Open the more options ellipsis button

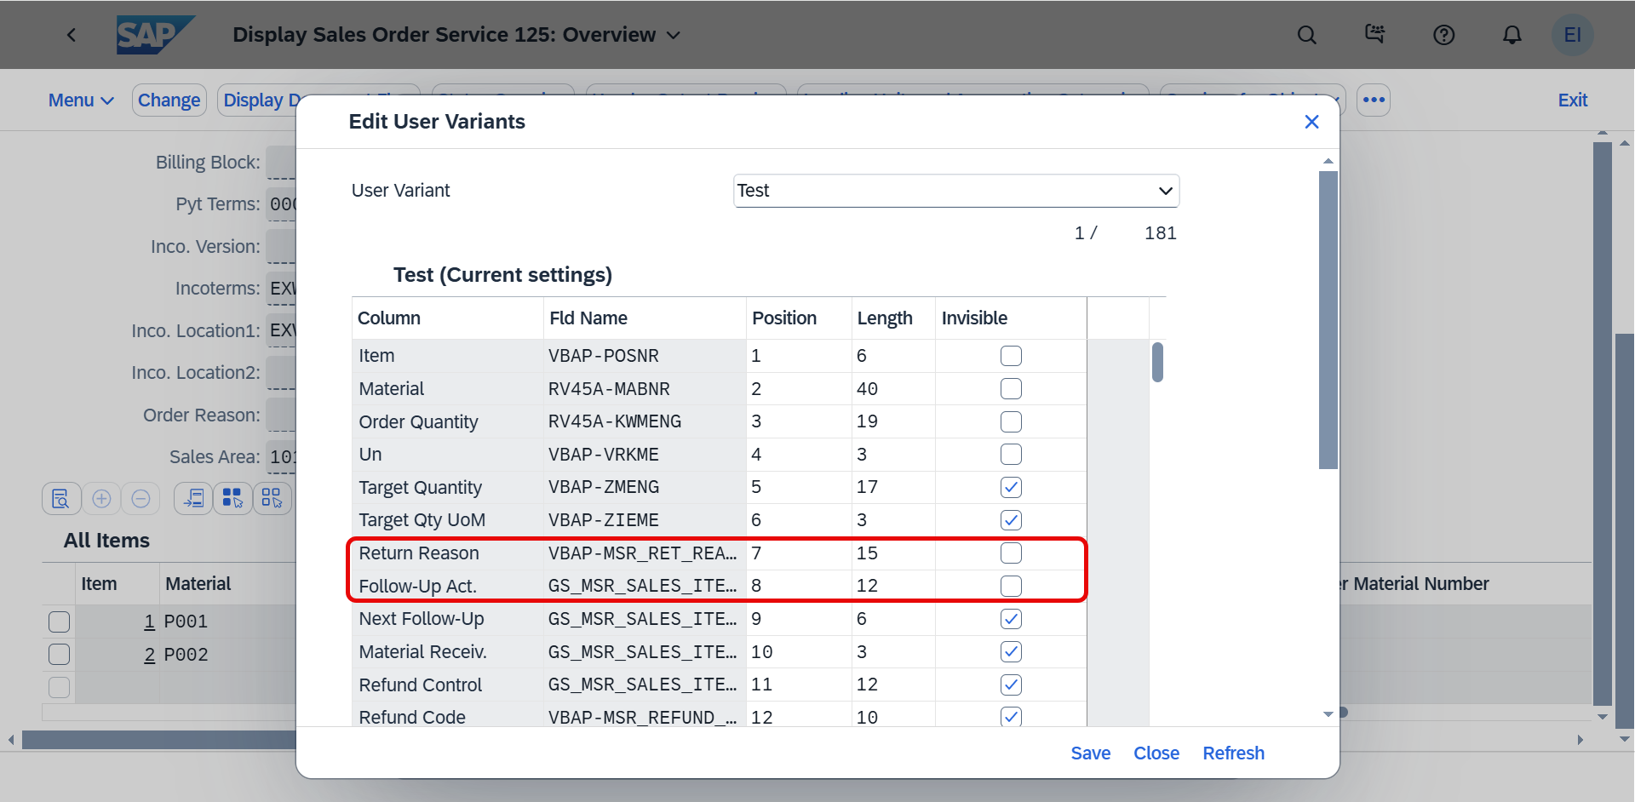click(x=1373, y=100)
